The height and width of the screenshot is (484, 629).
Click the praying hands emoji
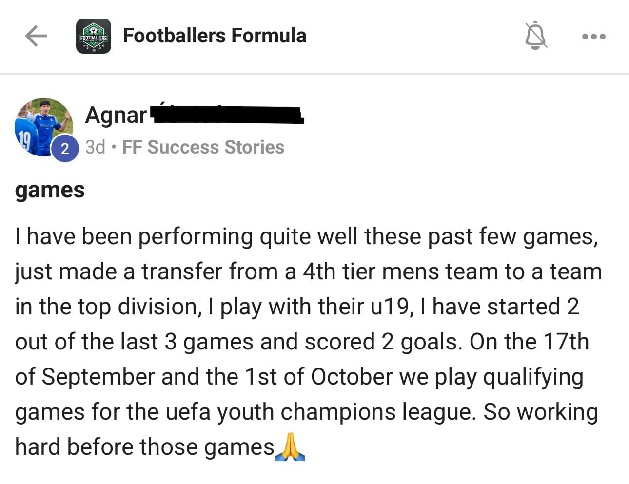[290, 447]
